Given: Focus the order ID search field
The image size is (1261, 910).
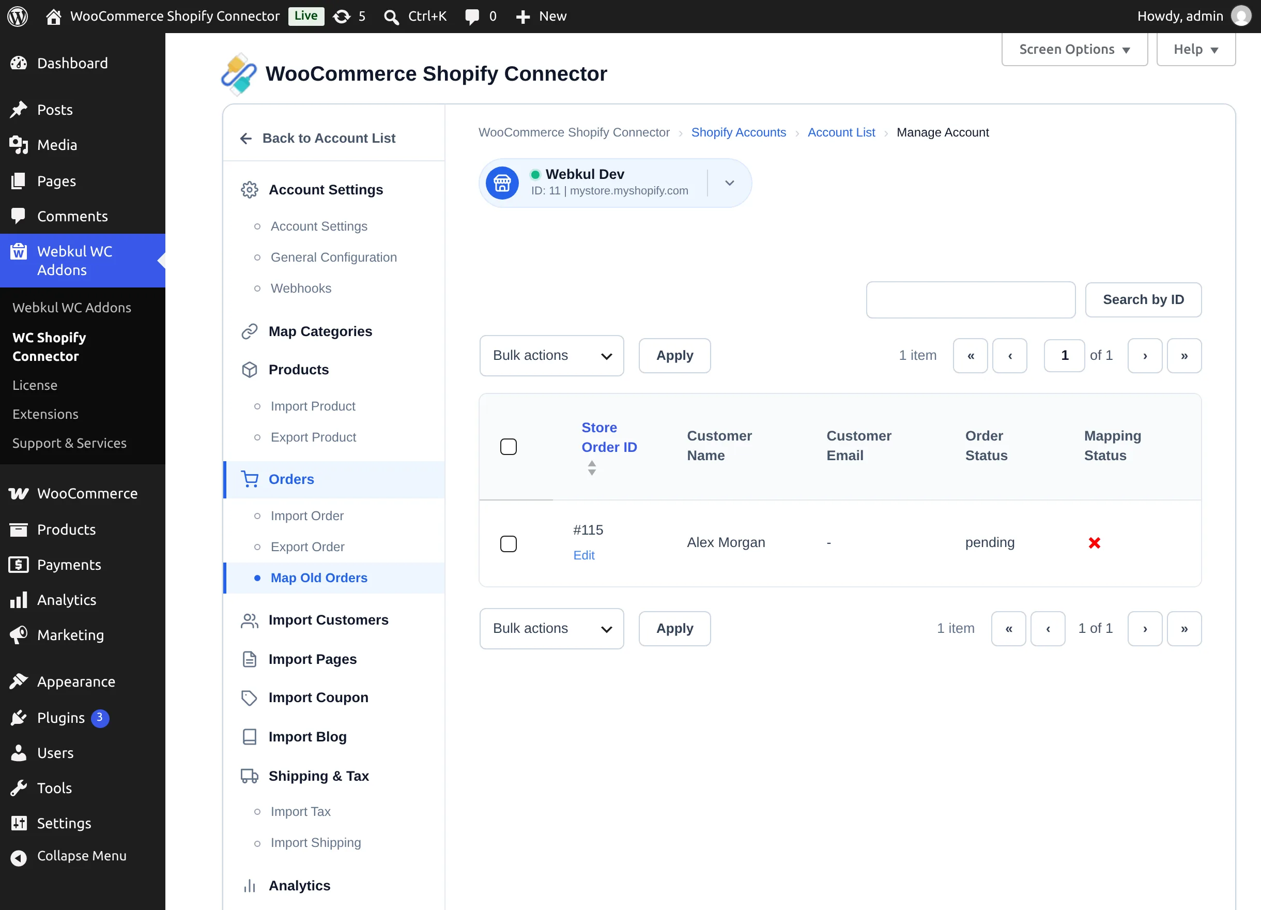Looking at the screenshot, I should pyautogui.click(x=970, y=300).
